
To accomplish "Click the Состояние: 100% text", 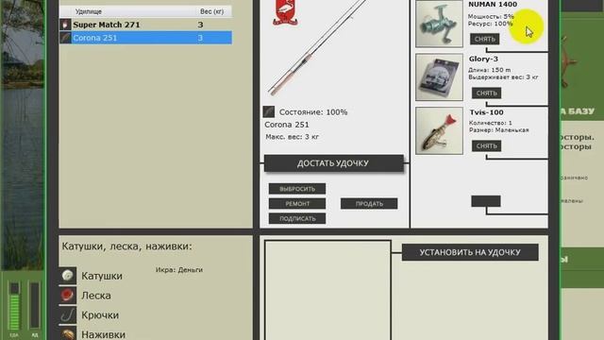I will 313,112.
